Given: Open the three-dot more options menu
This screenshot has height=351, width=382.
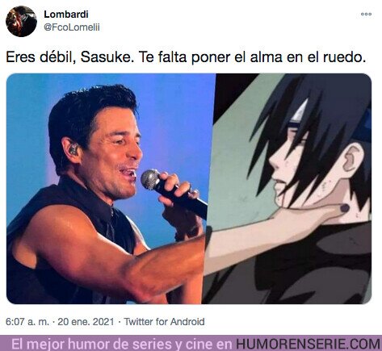Looking at the screenshot, I should (x=367, y=14).
